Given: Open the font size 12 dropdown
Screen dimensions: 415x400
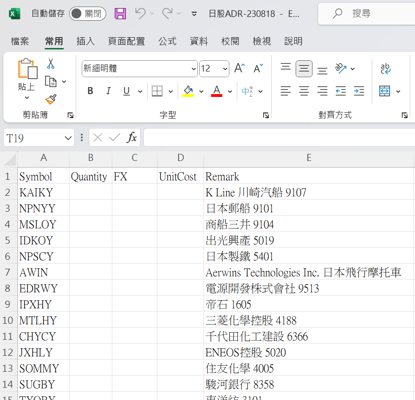Looking at the screenshot, I should pyautogui.click(x=225, y=69).
